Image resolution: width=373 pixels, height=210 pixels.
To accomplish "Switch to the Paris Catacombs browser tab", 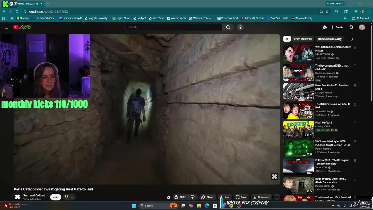I will (x=23, y=4).
